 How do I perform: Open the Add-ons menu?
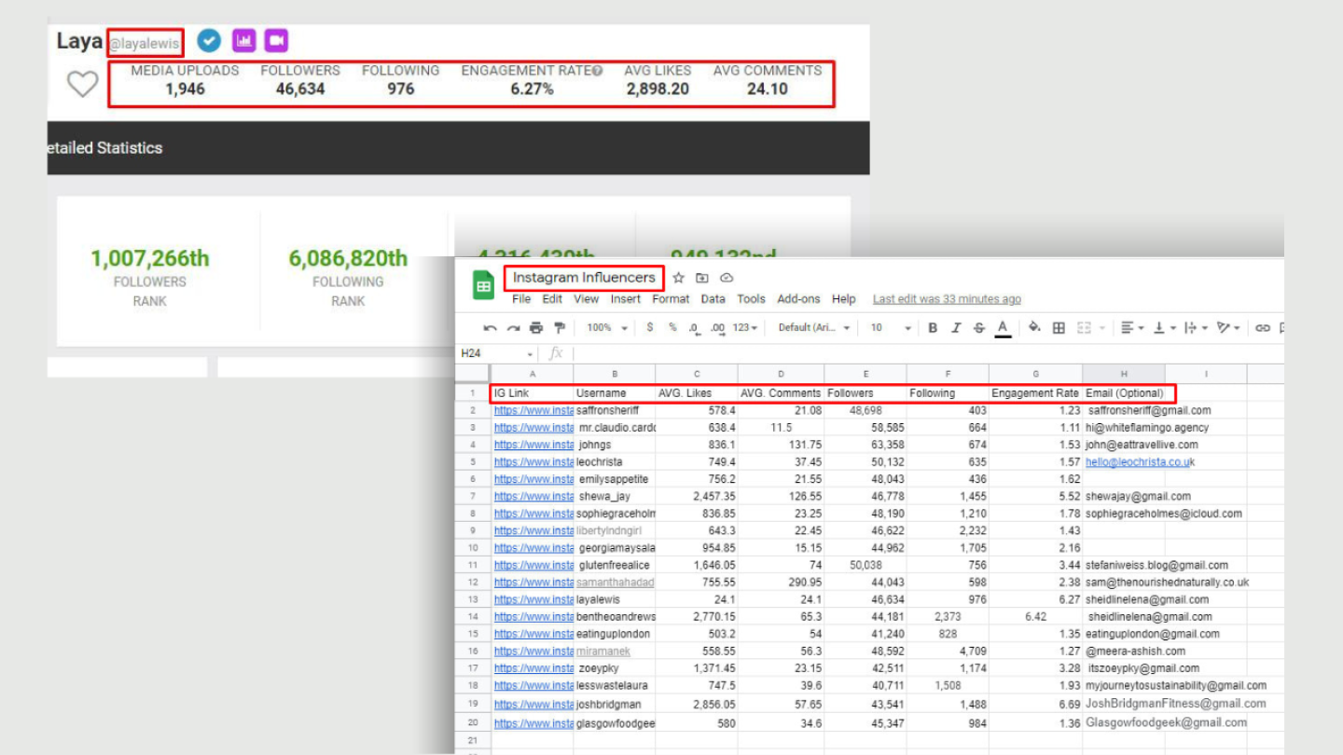pyautogui.click(x=798, y=299)
